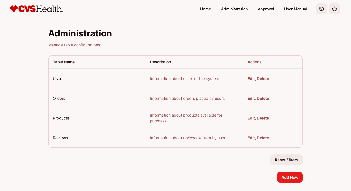
Task: Edit the Users table
Action: pyautogui.click(x=251, y=78)
